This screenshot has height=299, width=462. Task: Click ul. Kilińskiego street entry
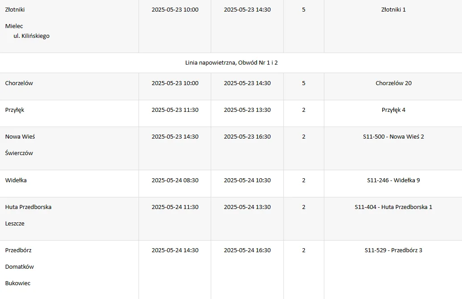32,36
